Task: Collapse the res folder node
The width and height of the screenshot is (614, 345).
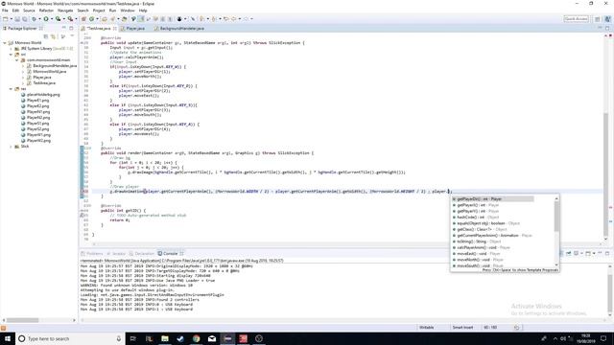Action: (11, 89)
